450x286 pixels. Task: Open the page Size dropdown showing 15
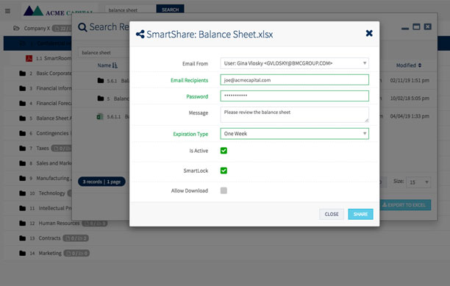(x=418, y=182)
